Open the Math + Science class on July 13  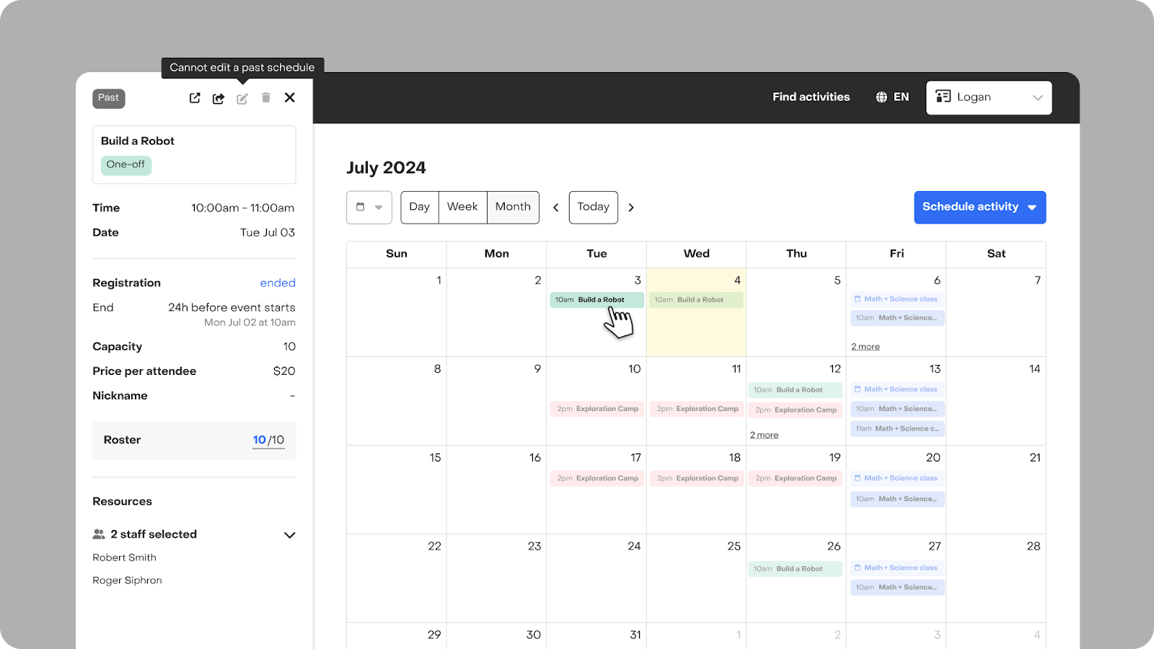[897, 389]
